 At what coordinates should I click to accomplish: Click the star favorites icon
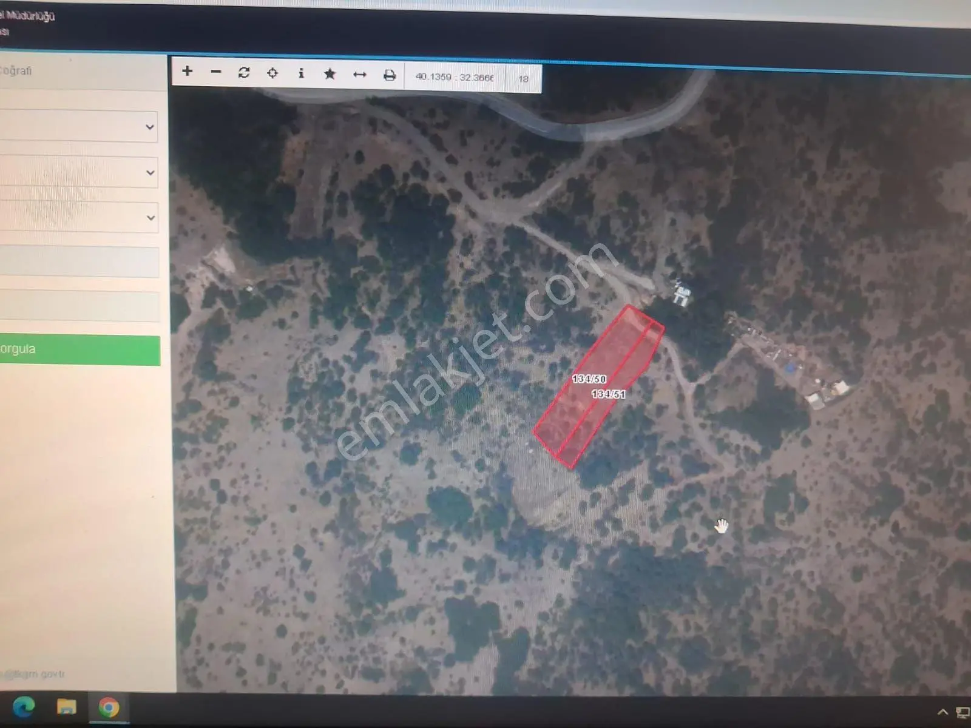coord(330,74)
